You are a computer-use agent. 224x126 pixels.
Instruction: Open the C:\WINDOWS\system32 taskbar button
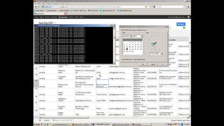[x=101, y=125]
